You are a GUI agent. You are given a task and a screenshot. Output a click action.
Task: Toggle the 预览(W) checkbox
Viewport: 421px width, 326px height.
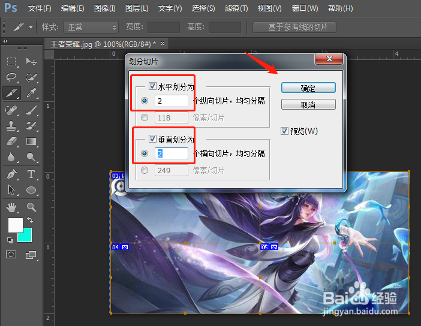pyautogui.click(x=284, y=131)
